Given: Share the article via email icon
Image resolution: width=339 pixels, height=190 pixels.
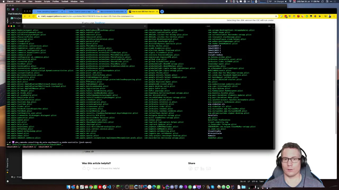Looking at the screenshot, I should coord(208,168).
